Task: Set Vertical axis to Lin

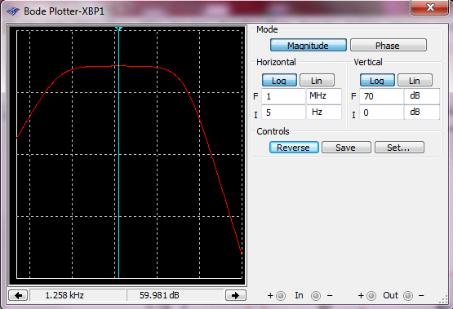Action: point(415,80)
